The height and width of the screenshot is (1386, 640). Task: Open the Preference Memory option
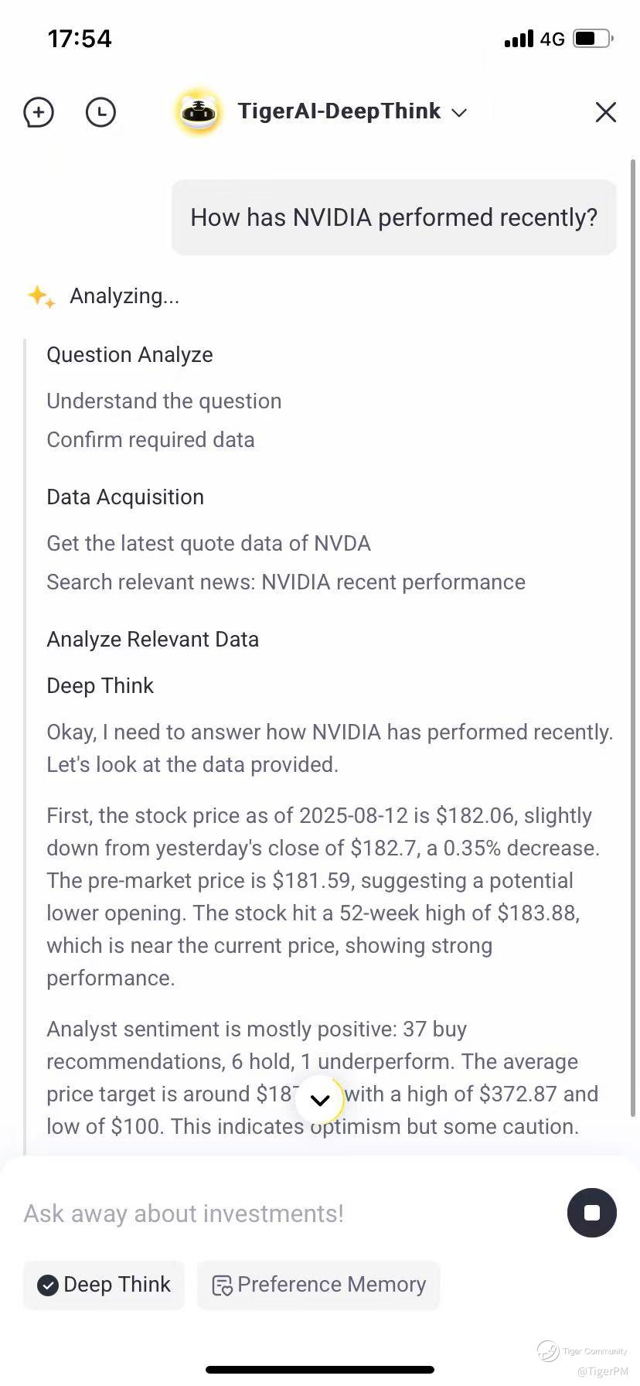[x=318, y=1285]
